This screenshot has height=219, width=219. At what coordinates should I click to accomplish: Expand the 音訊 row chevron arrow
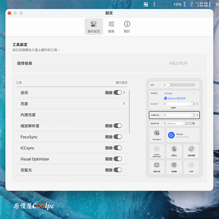(124, 93)
